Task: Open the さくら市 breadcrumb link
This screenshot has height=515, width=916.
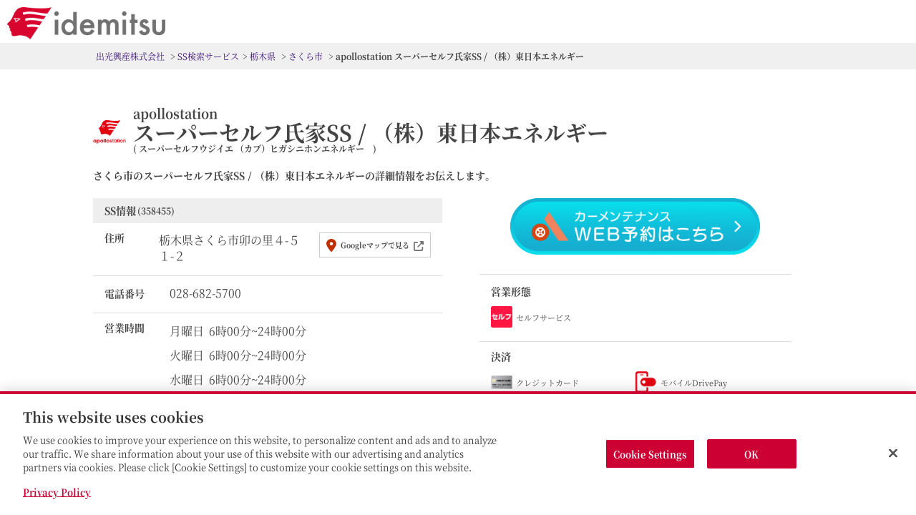Action: pos(306,57)
